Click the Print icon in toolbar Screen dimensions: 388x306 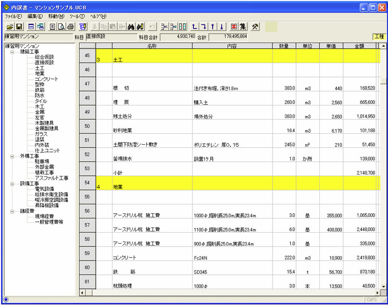70,27
